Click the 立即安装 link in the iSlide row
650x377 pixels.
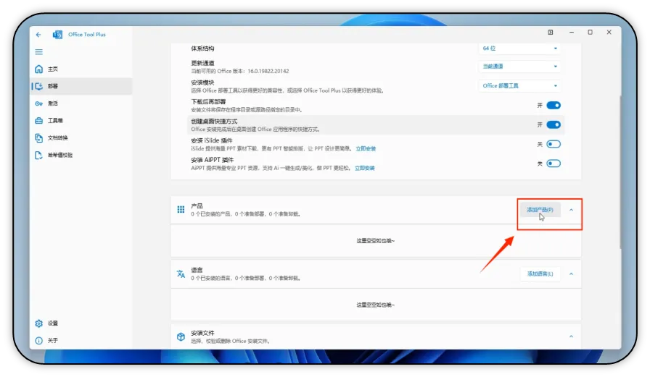click(366, 149)
